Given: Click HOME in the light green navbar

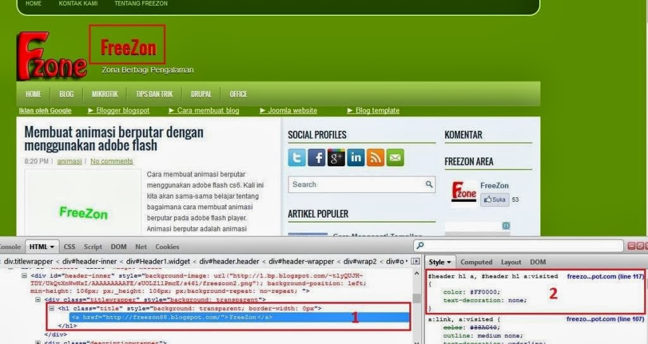Looking at the screenshot, I should pos(34,94).
